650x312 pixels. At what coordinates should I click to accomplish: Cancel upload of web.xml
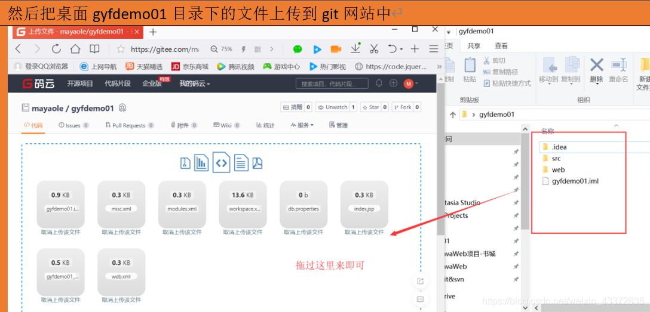(121, 299)
